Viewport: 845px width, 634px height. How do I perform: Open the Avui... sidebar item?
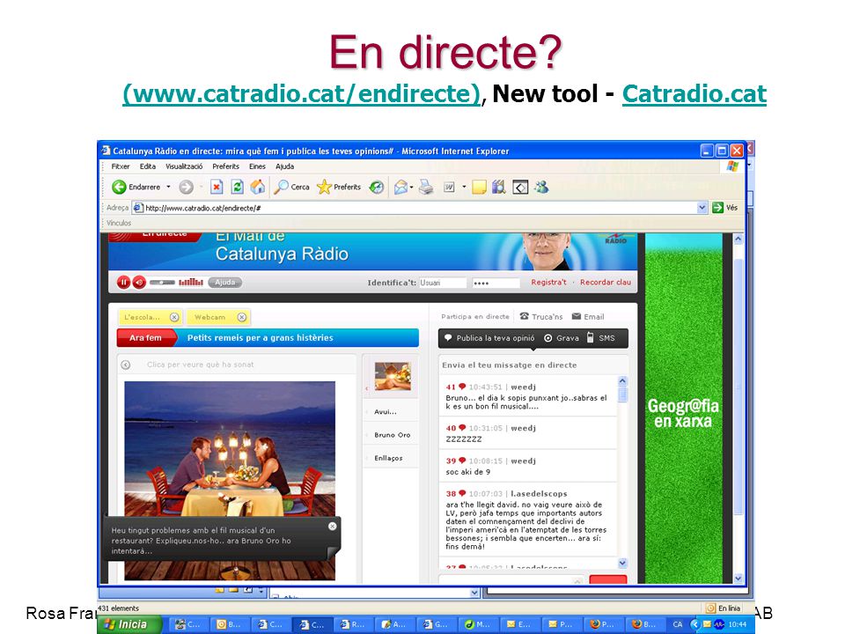click(x=386, y=411)
